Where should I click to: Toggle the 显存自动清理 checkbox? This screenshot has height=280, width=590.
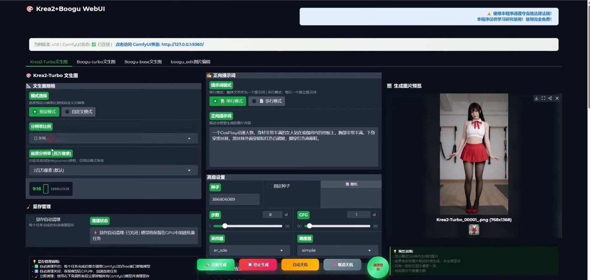click(32, 220)
